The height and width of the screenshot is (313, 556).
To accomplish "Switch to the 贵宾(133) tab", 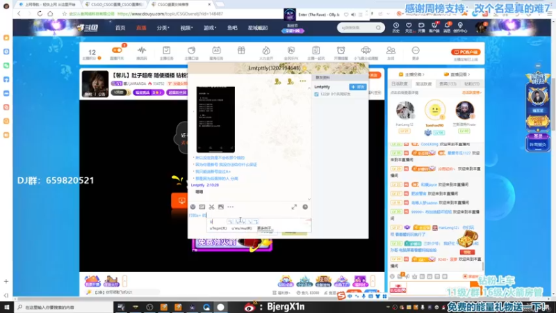I will 448,84.
